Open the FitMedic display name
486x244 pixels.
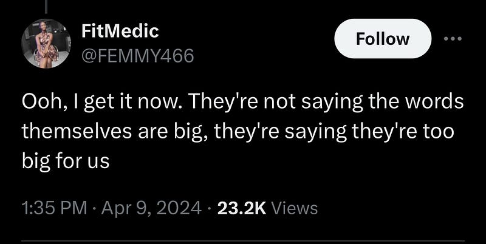click(120, 31)
